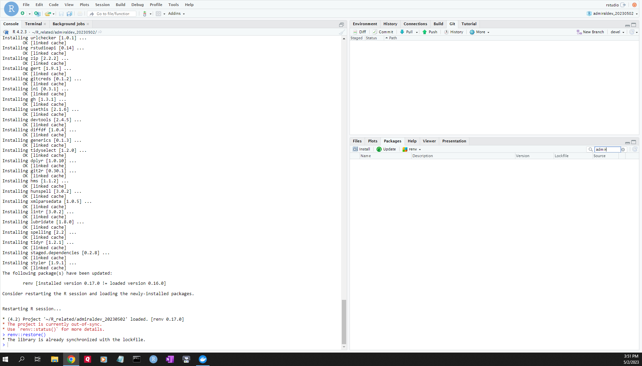Maximize the Packages pane
The width and height of the screenshot is (642, 366).
[x=634, y=142]
